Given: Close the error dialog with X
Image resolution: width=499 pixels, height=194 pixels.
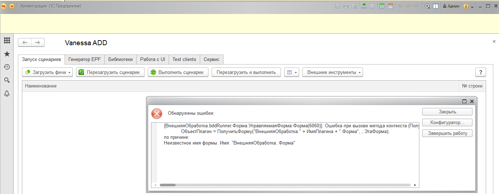Looking at the screenshot, I should pos(472,101).
